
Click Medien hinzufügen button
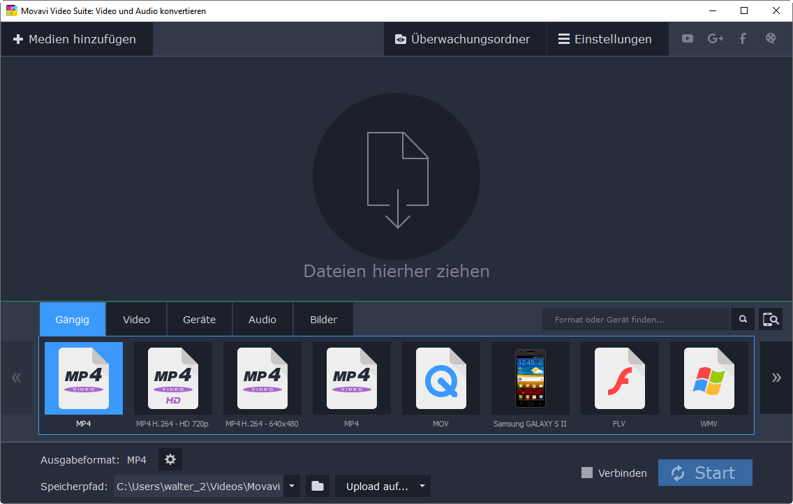coord(75,39)
